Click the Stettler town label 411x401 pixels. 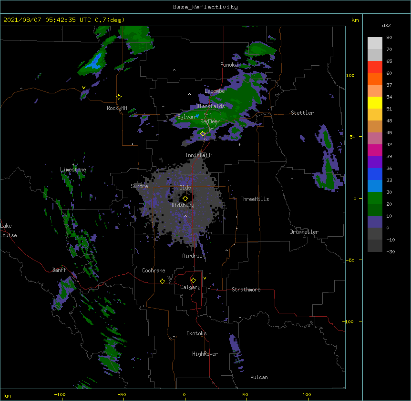point(302,113)
